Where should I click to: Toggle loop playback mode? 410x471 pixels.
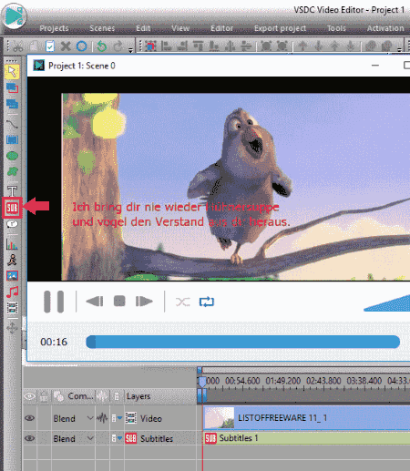(207, 302)
